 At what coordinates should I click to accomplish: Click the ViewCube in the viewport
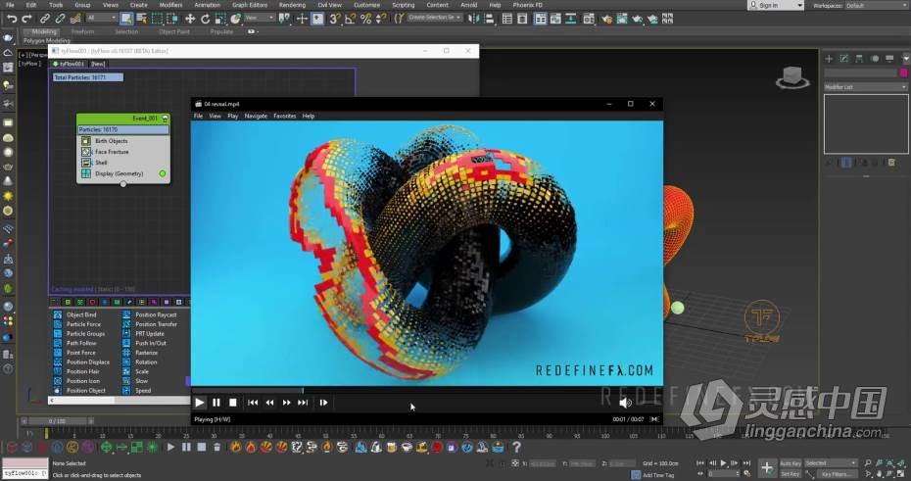(x=792, y=77)
